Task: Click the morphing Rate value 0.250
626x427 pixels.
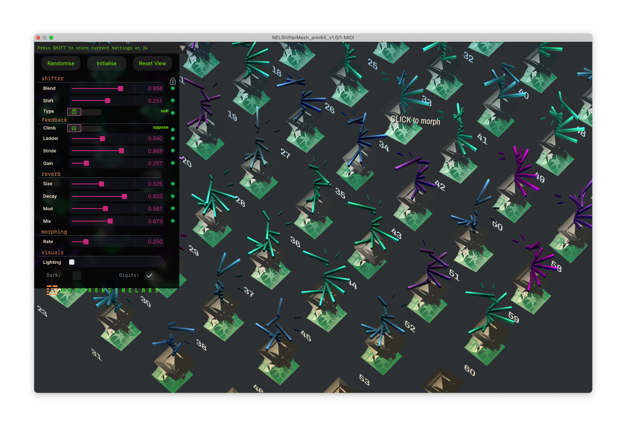Action: click(155, 242)
